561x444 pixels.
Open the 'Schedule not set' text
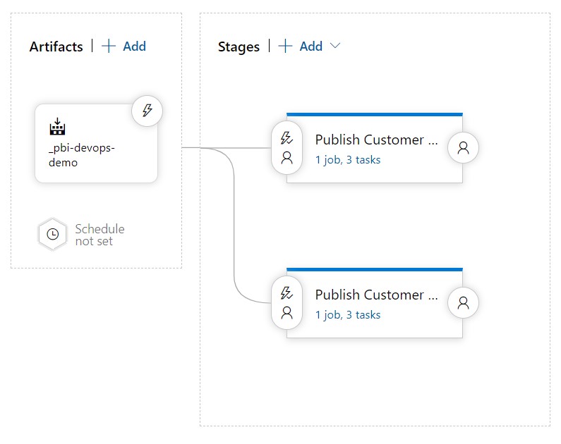[x=99, y=235]
